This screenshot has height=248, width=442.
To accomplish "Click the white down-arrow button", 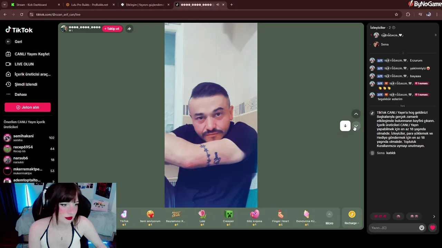I will (345, 126).
